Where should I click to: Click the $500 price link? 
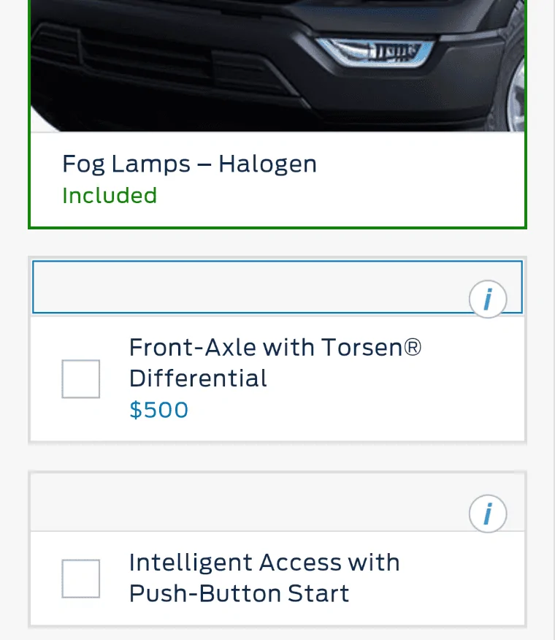click(x=158, y=410)
